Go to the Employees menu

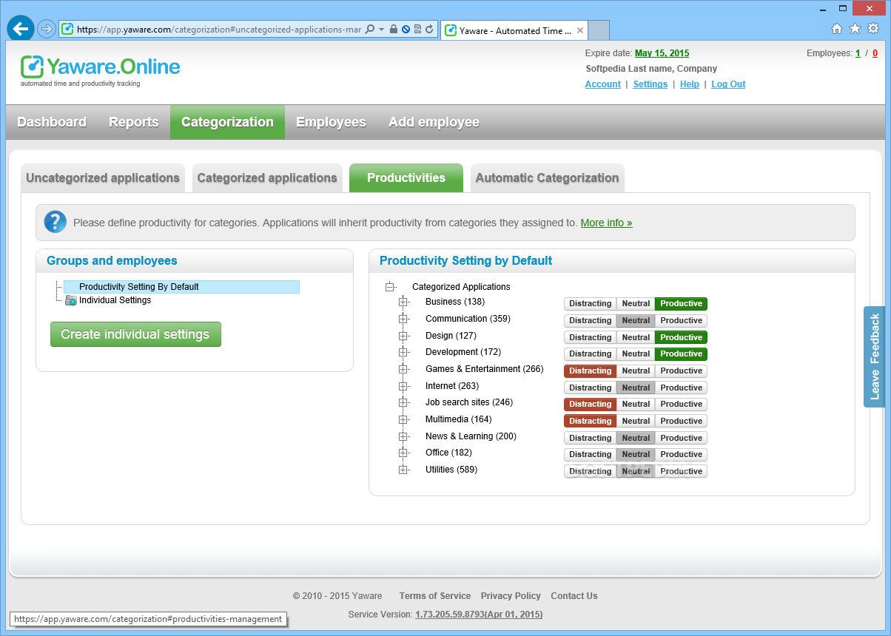(x=331, y=122)
